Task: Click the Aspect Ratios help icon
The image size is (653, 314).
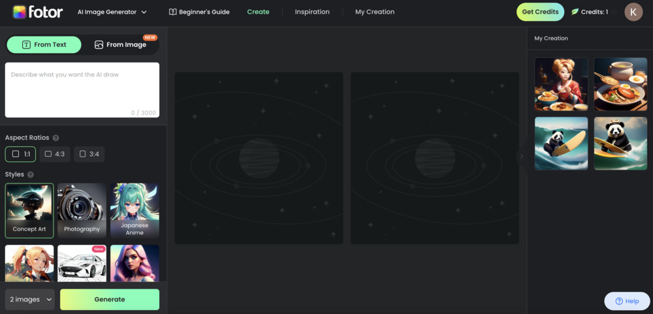Action: (x=56, y=138)
